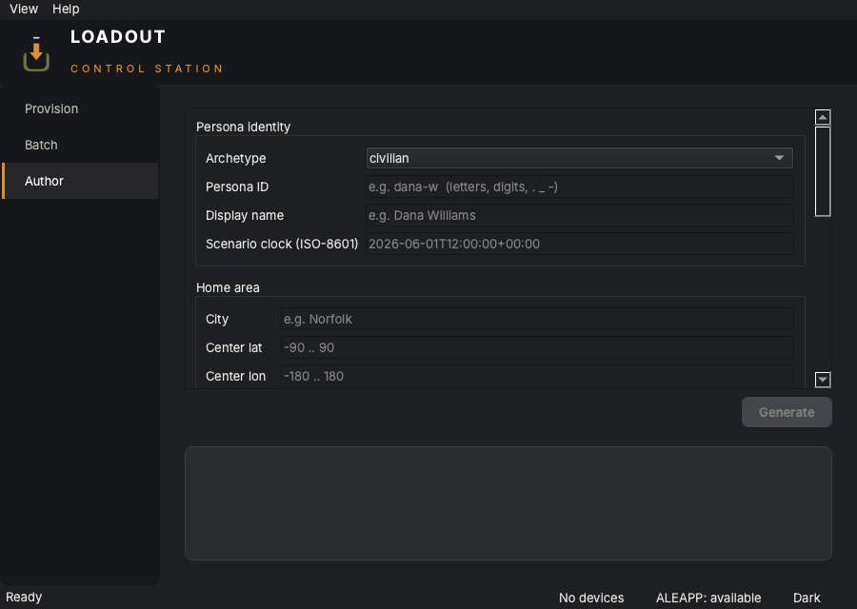Open the View menu

24,9
